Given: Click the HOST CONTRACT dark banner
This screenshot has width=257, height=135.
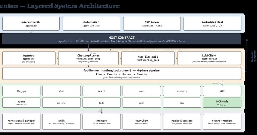Looking at the screenshot, I should pos(122,39).
